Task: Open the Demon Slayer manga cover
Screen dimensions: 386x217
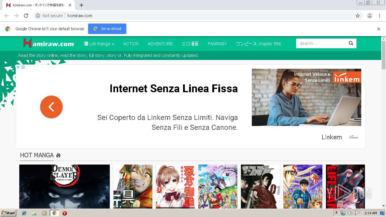Action: [x=65, y=187]
